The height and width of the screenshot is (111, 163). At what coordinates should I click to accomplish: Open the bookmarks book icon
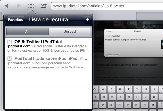(x=31, y=6)
